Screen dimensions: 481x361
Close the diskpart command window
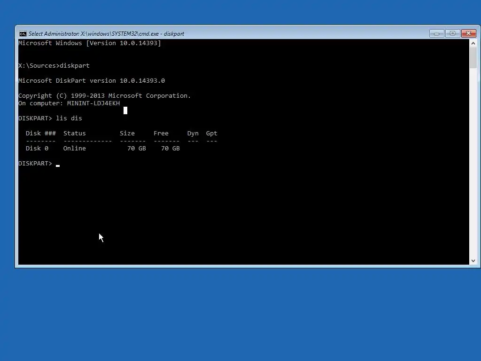[x=468, y=33]
